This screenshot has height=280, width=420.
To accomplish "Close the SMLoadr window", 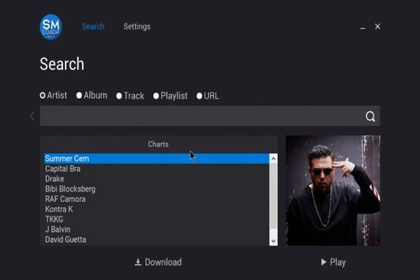I will click(377, 27).
